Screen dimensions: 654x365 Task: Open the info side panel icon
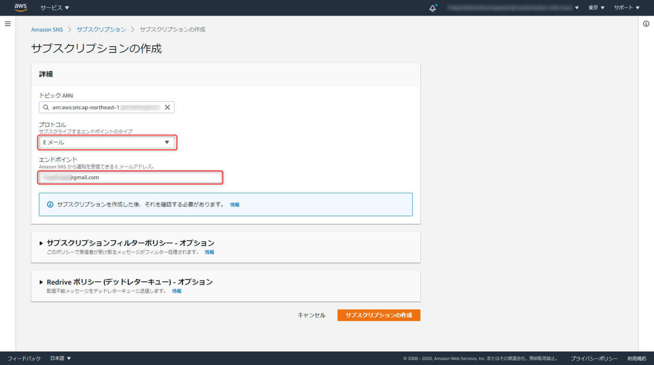click(x=646, y=24)
